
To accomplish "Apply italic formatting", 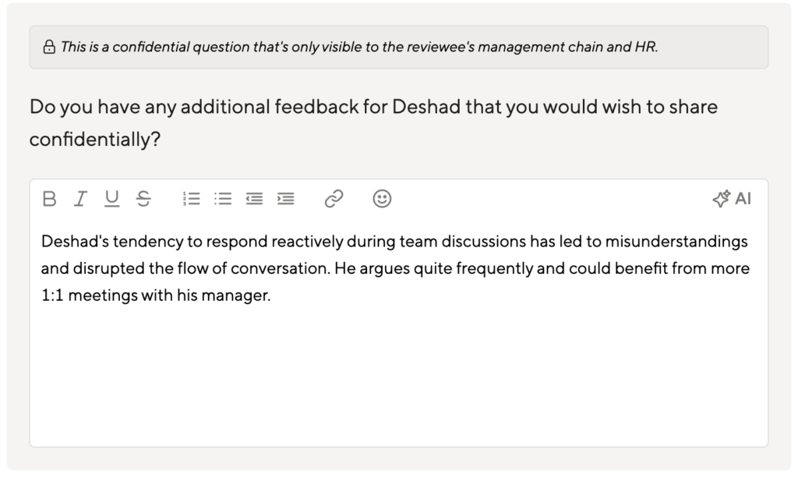I will coord(79,199).
